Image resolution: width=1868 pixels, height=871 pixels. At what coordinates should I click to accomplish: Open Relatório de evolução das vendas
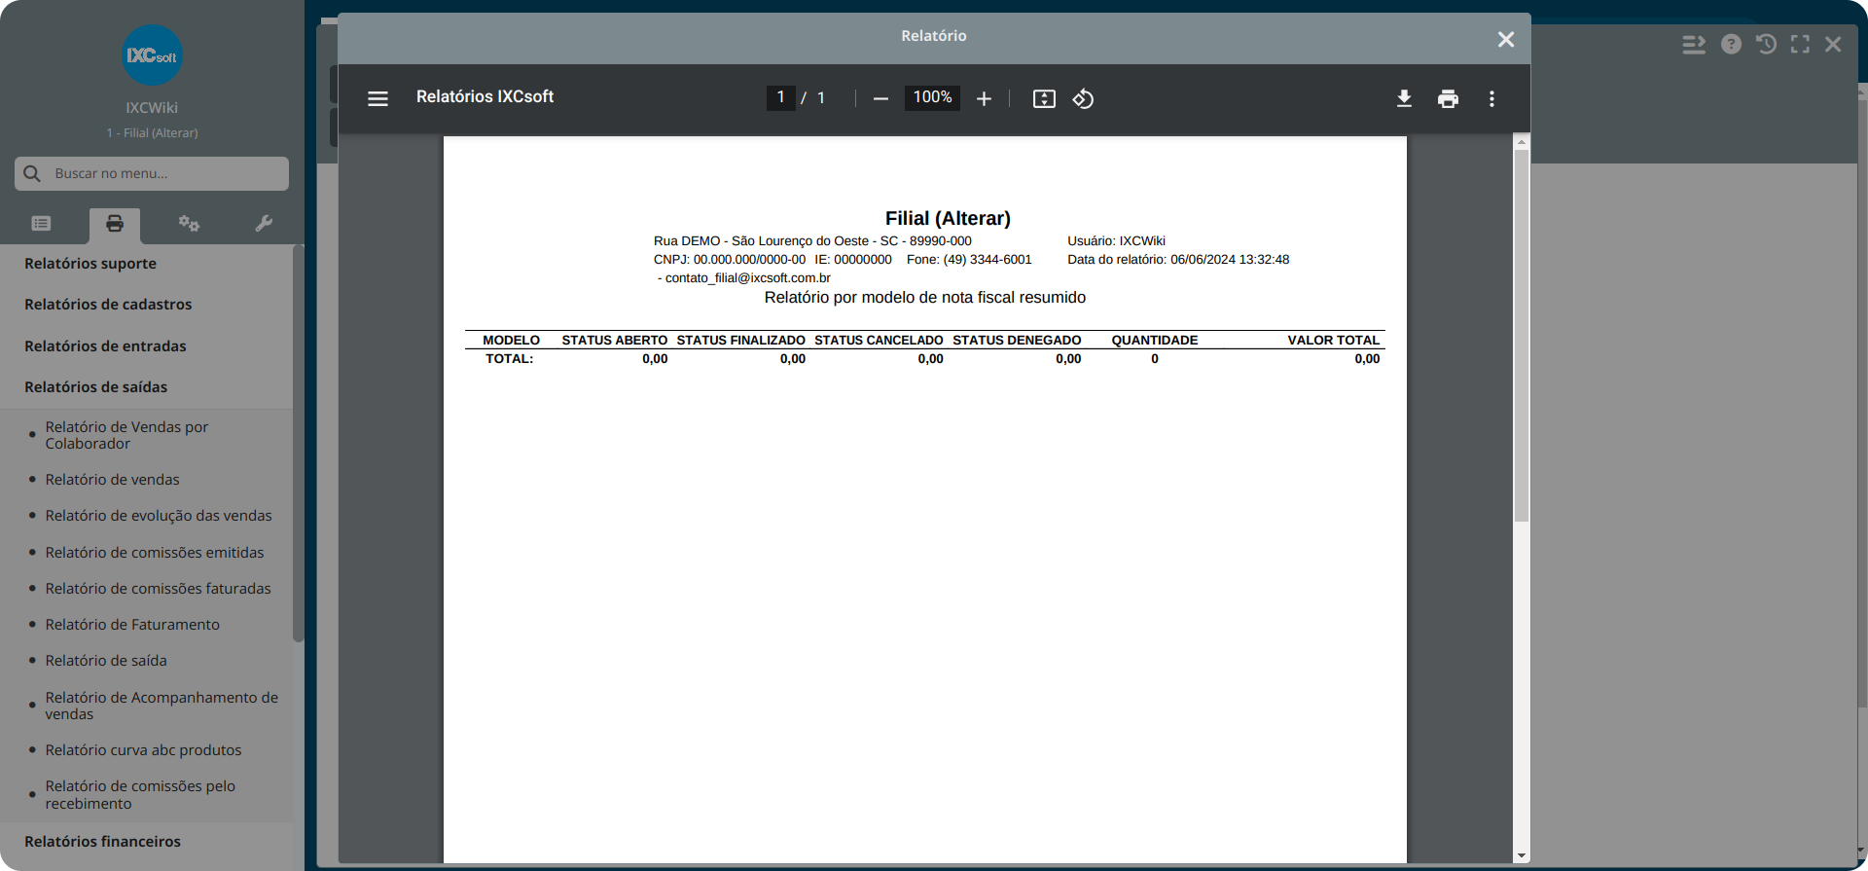pyautogui.click(x=159, y=516)
